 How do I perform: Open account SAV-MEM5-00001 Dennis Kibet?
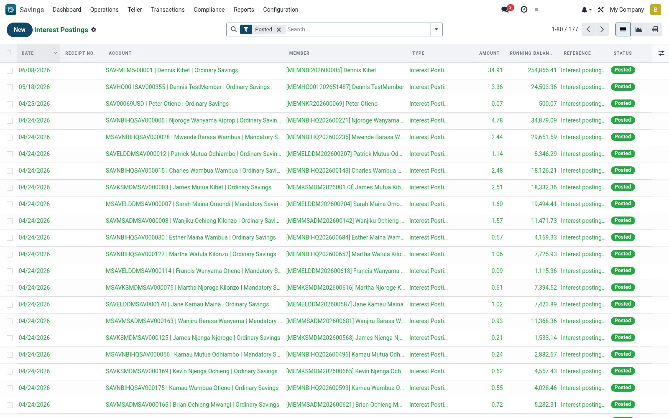point(172,70)
